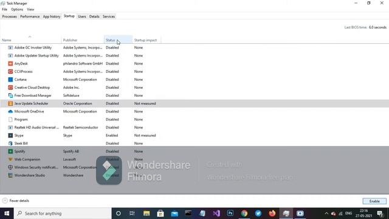Select the Microsoft OneDrive row name
The width and height of the screenshot is (389, 219).
pyautogui.click(x=29, y=111)
